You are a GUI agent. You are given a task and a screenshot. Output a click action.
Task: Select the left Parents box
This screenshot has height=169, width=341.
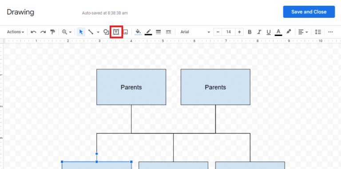pos(131,87)
